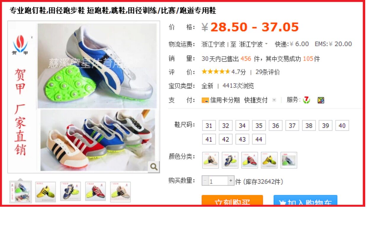The image size is (367, 231).
Task: View the beige shoe thumbnail image
Action: [x=120, y=192]
